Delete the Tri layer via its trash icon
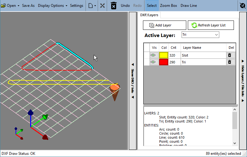 pos(230,62)
